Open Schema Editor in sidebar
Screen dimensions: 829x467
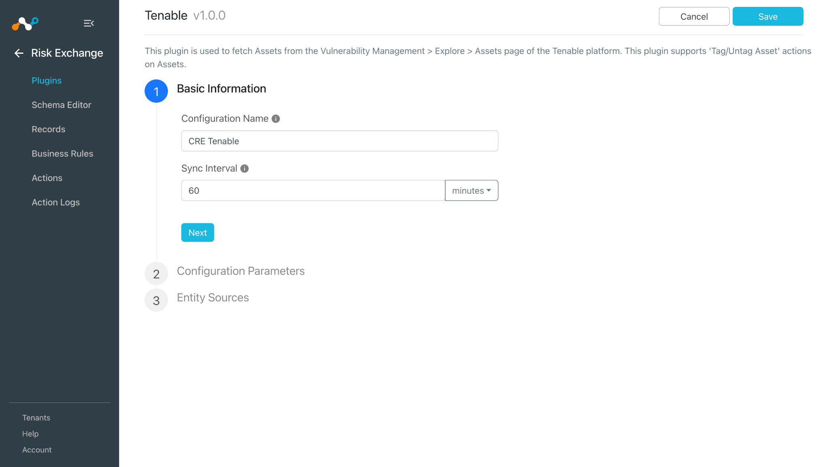(62, 105)
